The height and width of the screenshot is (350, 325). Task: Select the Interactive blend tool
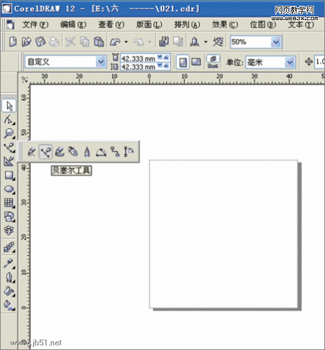[9, 247]
